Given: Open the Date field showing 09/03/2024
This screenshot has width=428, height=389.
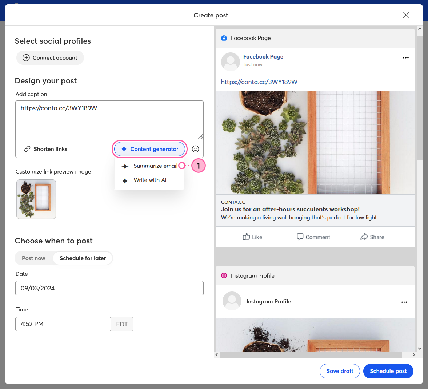Looking at the screenshot, I should pos(109,288).
